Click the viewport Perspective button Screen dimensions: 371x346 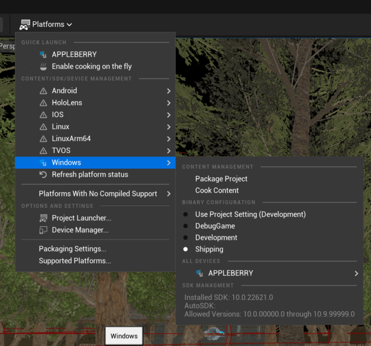pyautogui.click(x=7, y=46)
